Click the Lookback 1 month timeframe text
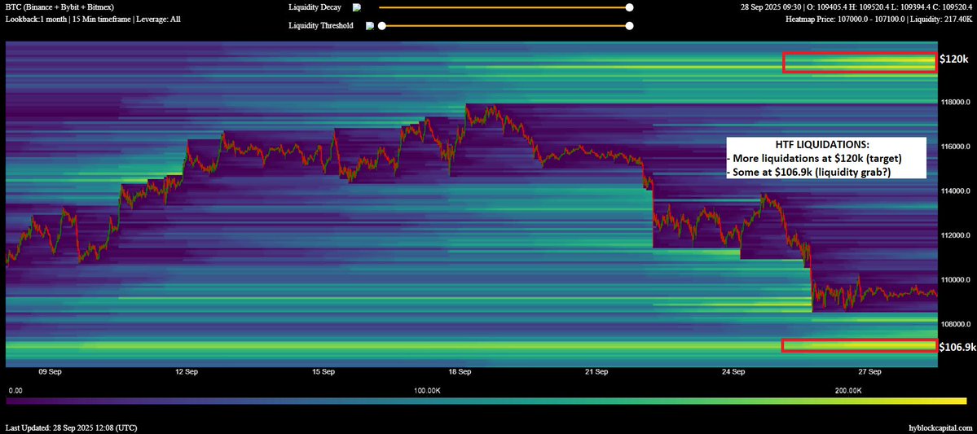This screenshot has width=977, height=434. click(x=93, y=18)
